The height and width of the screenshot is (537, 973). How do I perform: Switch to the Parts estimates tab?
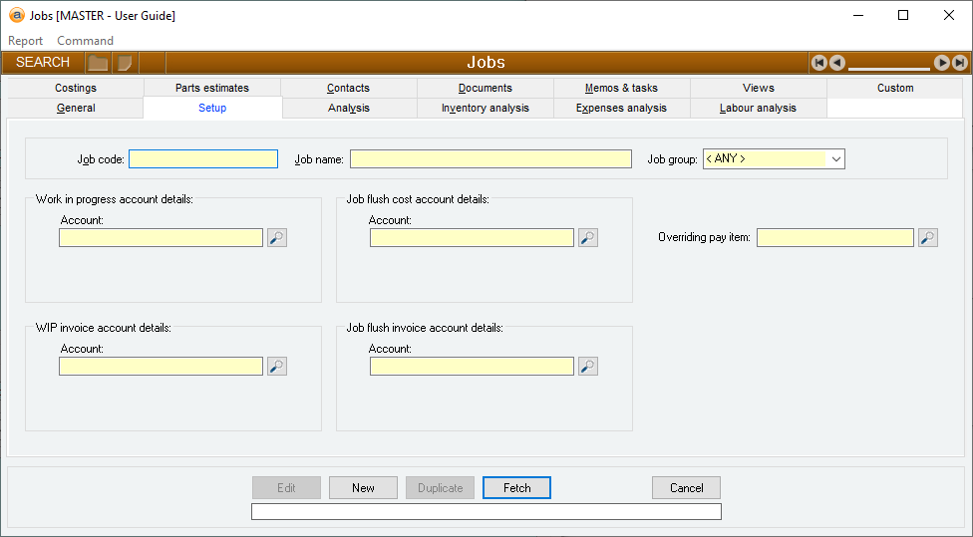212,88
